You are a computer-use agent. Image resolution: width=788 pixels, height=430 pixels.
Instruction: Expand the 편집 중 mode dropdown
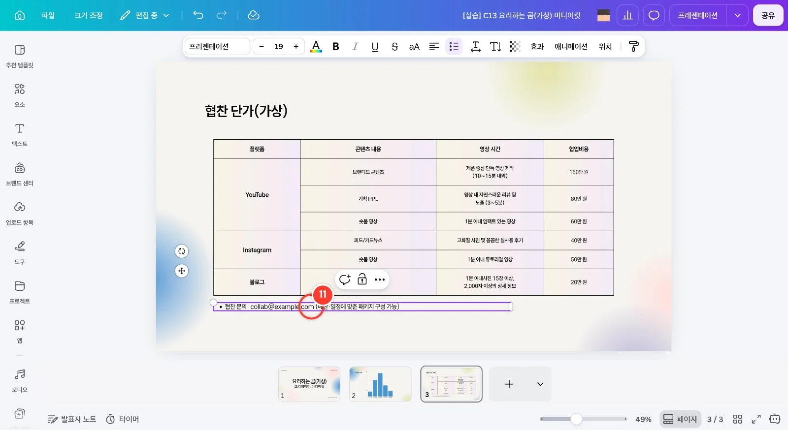(x=145, y=15)
